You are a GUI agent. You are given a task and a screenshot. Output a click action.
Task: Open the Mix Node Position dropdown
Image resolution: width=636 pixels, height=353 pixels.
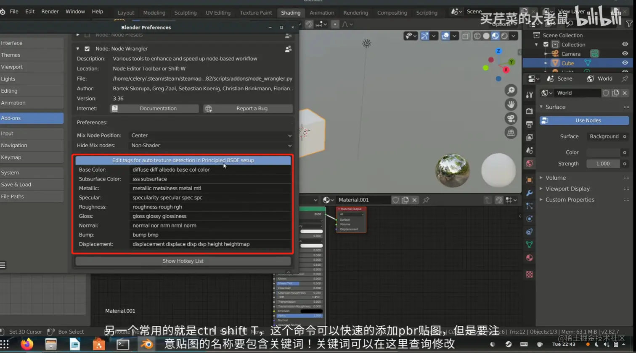[x=211, y=136]
